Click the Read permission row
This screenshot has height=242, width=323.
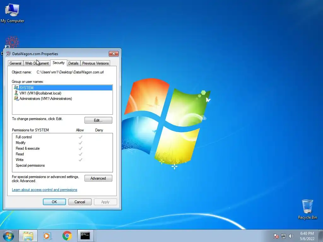[x=62, y=154]
